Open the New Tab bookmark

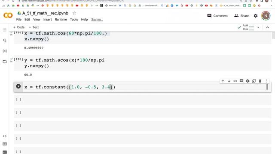tap(111, 6)
